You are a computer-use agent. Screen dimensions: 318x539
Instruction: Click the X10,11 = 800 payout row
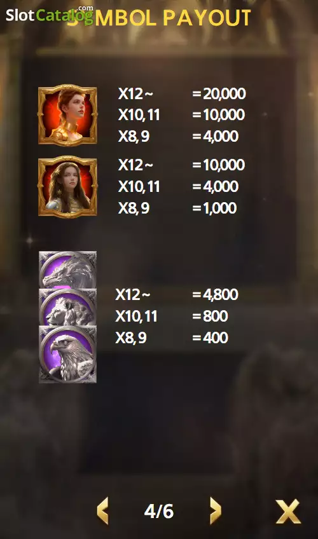pyautogui.click(x=172, y=317)
